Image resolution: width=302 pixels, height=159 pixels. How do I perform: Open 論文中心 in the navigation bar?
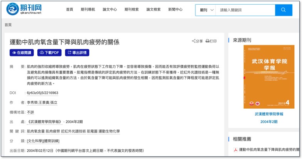click(110, 10)
